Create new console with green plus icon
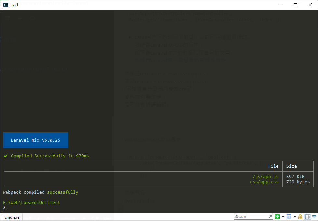The width and height of the screenshot is (318, 221). 277,217
